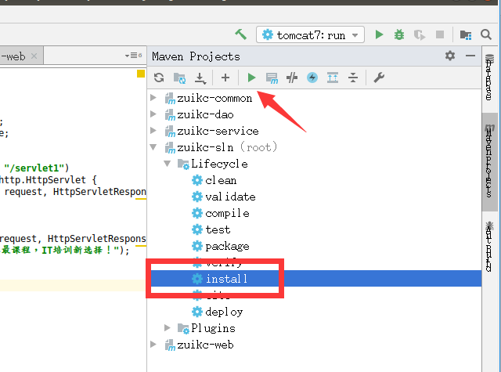Click the Stop square icon

(440, 34)
